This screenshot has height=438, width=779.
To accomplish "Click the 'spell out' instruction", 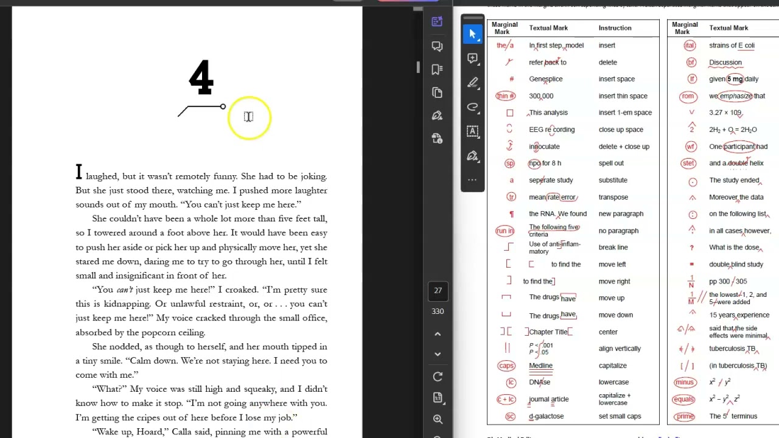I will [611, 164].
